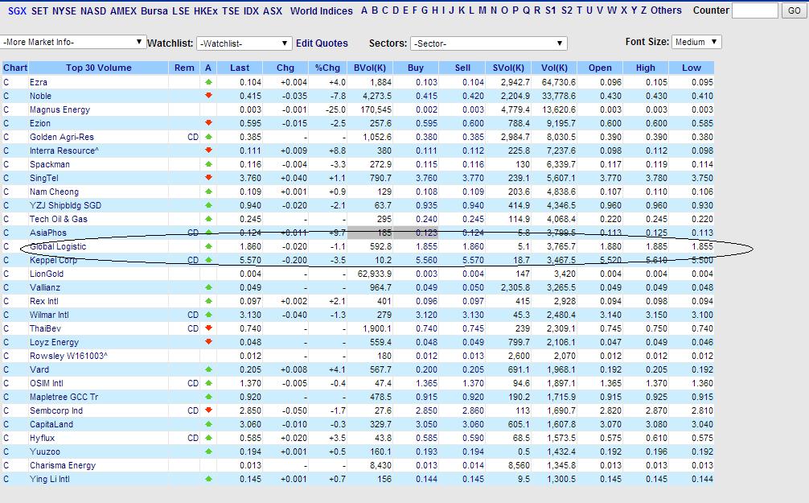Image resolution: width=809 pixels, height=503 pixels.
Task: Select the SGX market tab
Action: (x=17, y=10)
